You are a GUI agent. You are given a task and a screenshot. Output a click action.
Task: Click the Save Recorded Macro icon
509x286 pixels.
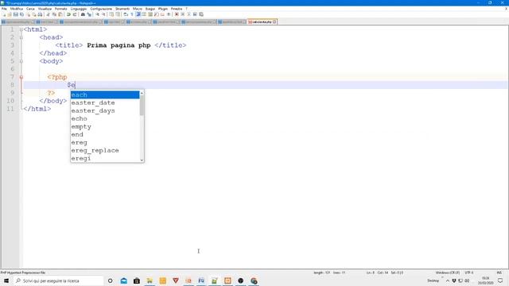(x=201, y=14)
